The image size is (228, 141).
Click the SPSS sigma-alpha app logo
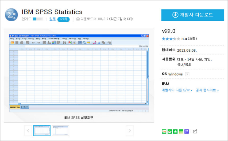(x=11, y=15)
